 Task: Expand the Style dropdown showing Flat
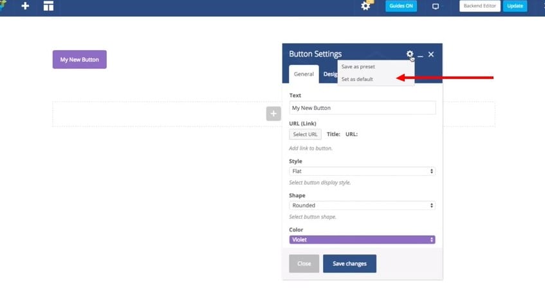click(362, 172)
